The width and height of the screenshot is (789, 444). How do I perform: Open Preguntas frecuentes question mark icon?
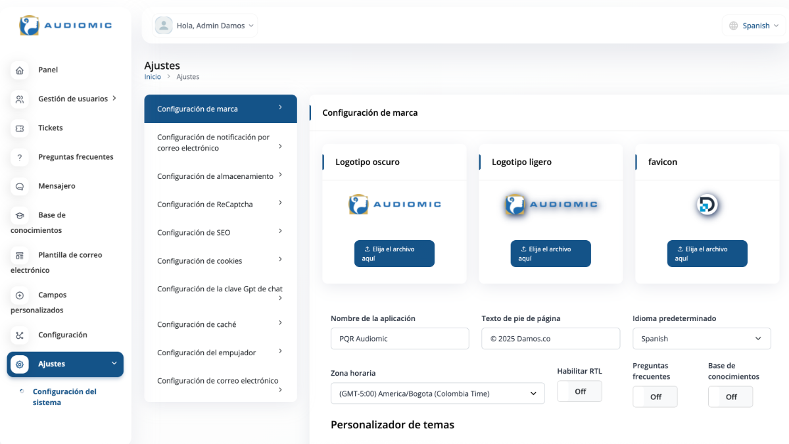[20, 157]
